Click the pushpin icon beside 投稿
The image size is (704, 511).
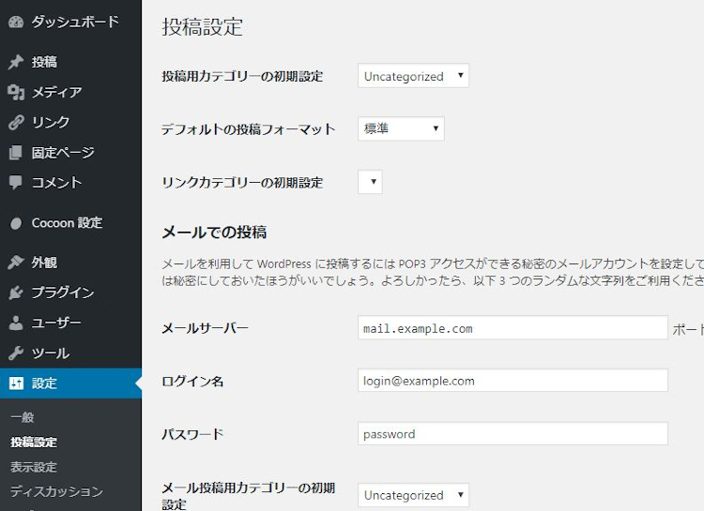tap(16, 62)
